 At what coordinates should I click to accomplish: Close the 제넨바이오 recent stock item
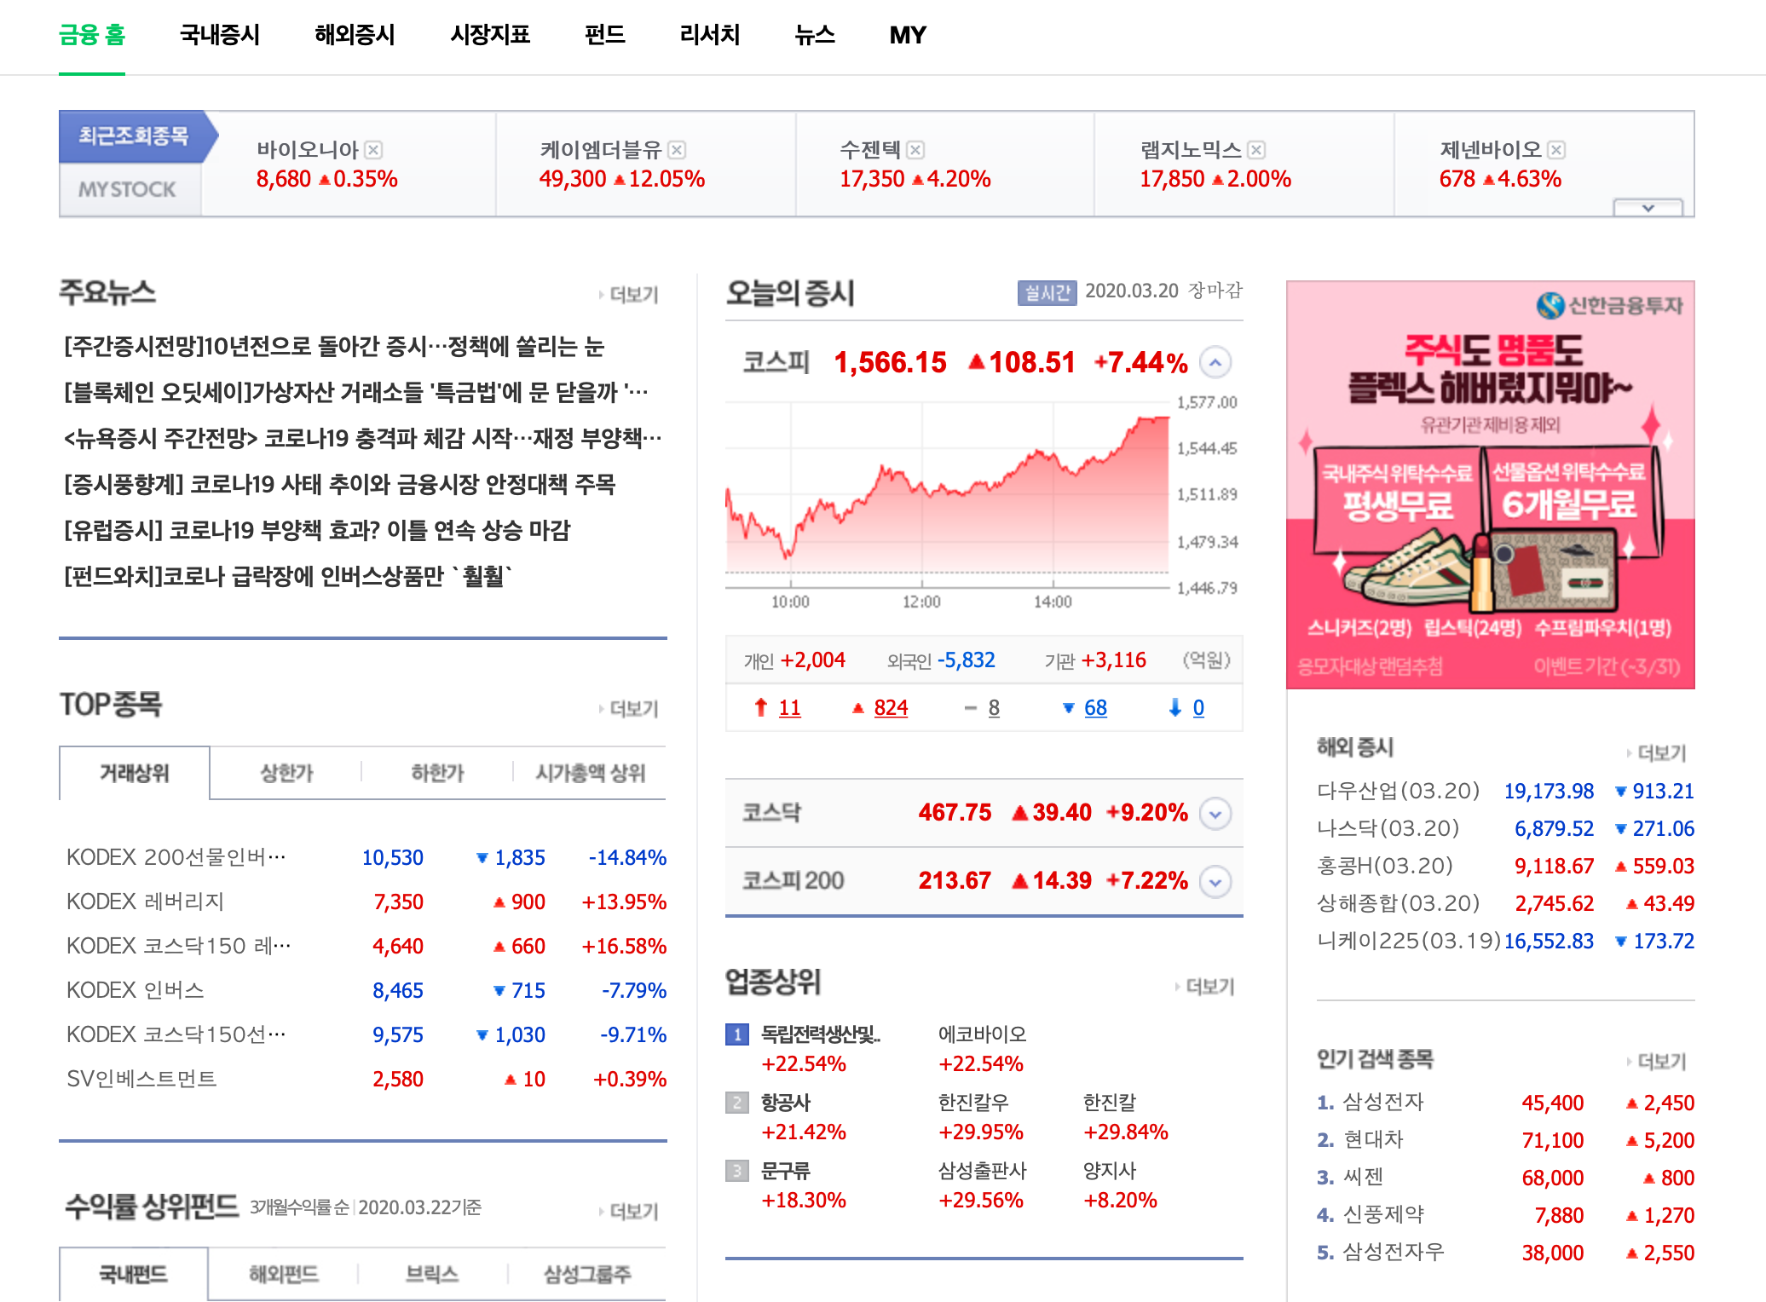coord(1556,150)
